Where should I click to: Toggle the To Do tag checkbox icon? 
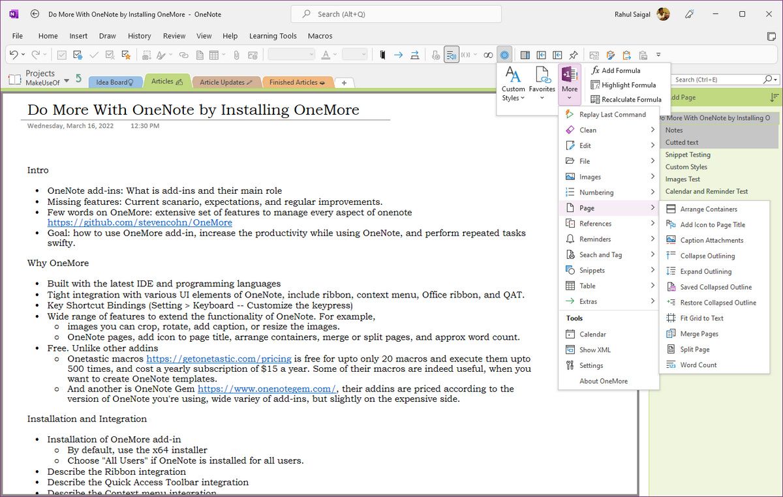(x=61, y=55)
